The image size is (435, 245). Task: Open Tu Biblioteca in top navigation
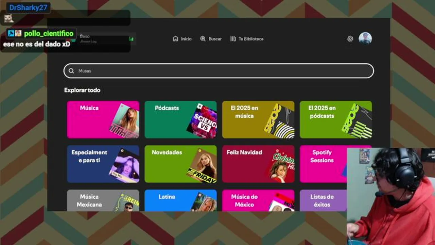click(x=247, y=39)
